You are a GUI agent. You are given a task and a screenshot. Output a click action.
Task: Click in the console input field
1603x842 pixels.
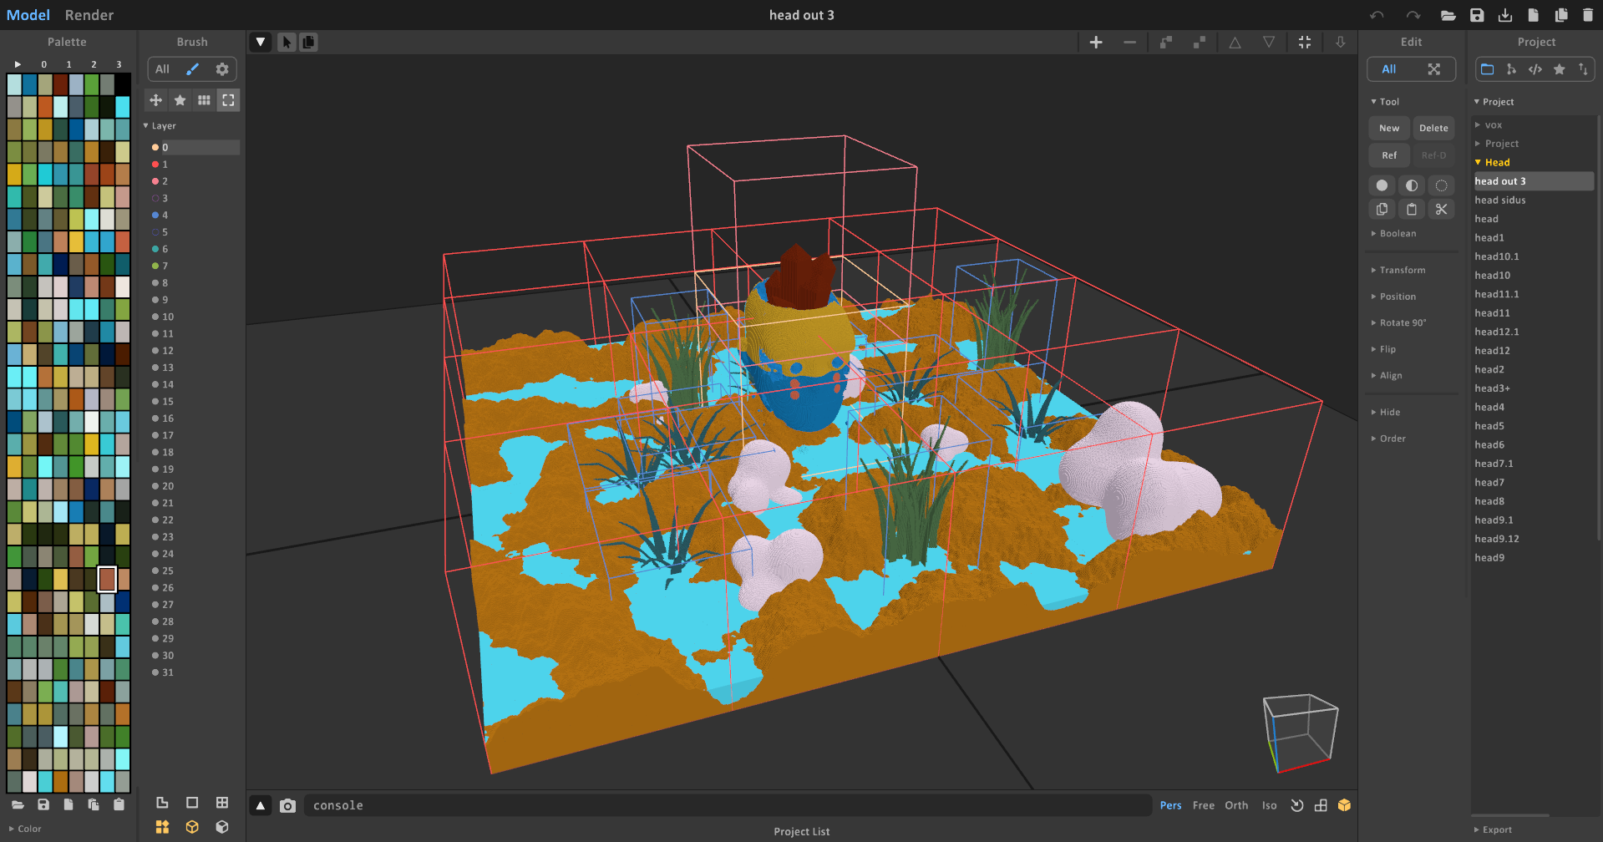click(727, 806)
